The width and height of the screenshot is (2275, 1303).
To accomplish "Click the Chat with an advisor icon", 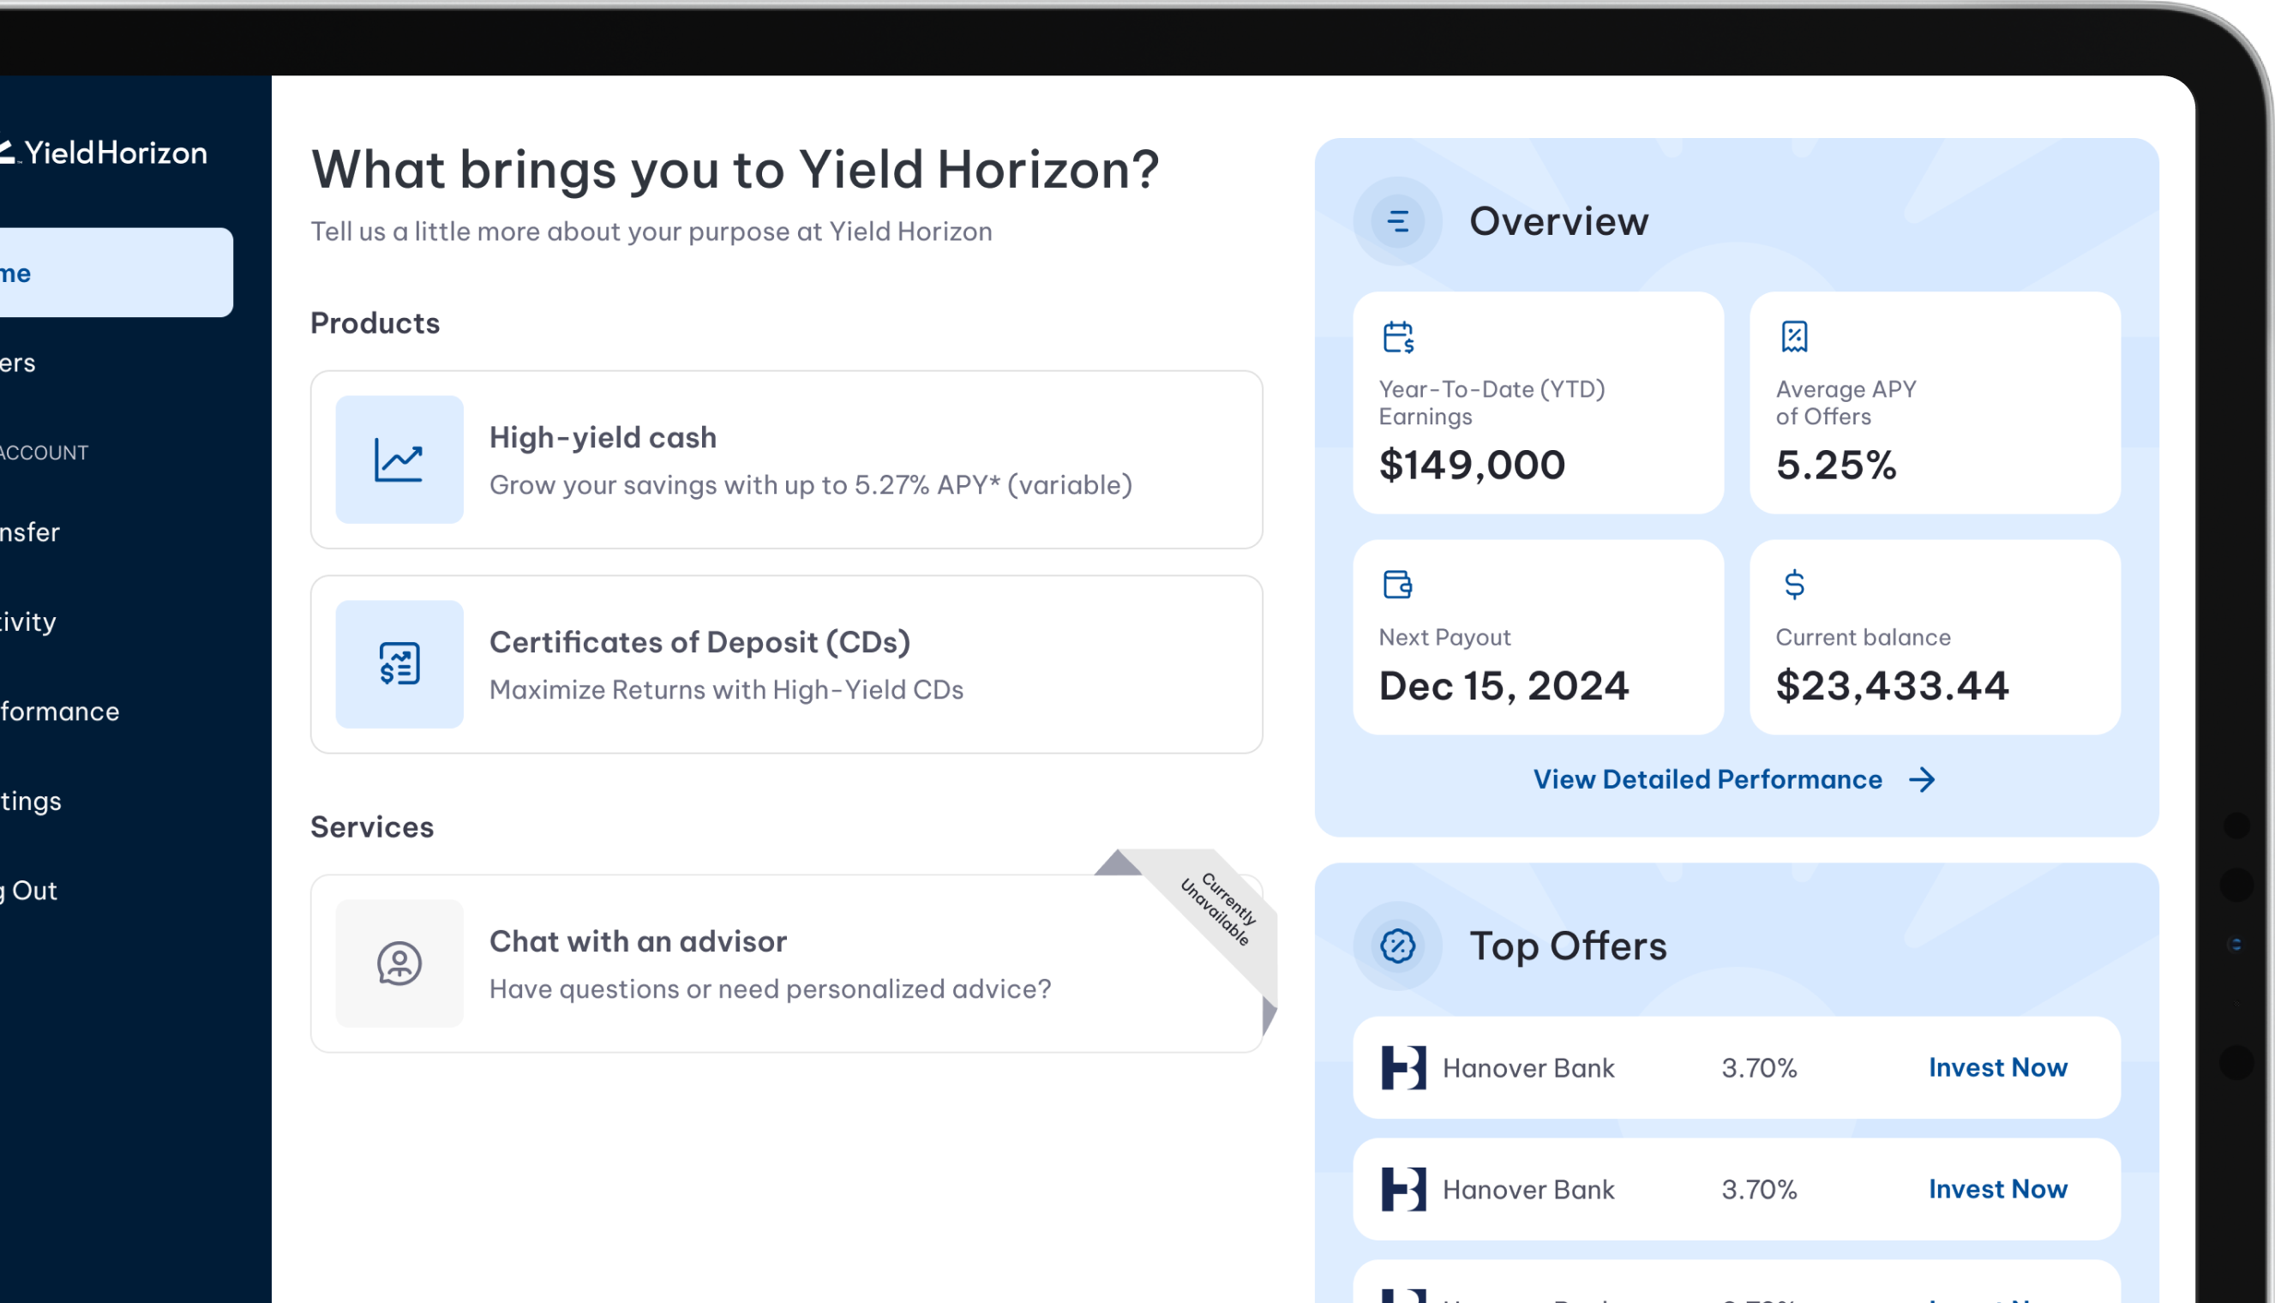I will 399,964.
